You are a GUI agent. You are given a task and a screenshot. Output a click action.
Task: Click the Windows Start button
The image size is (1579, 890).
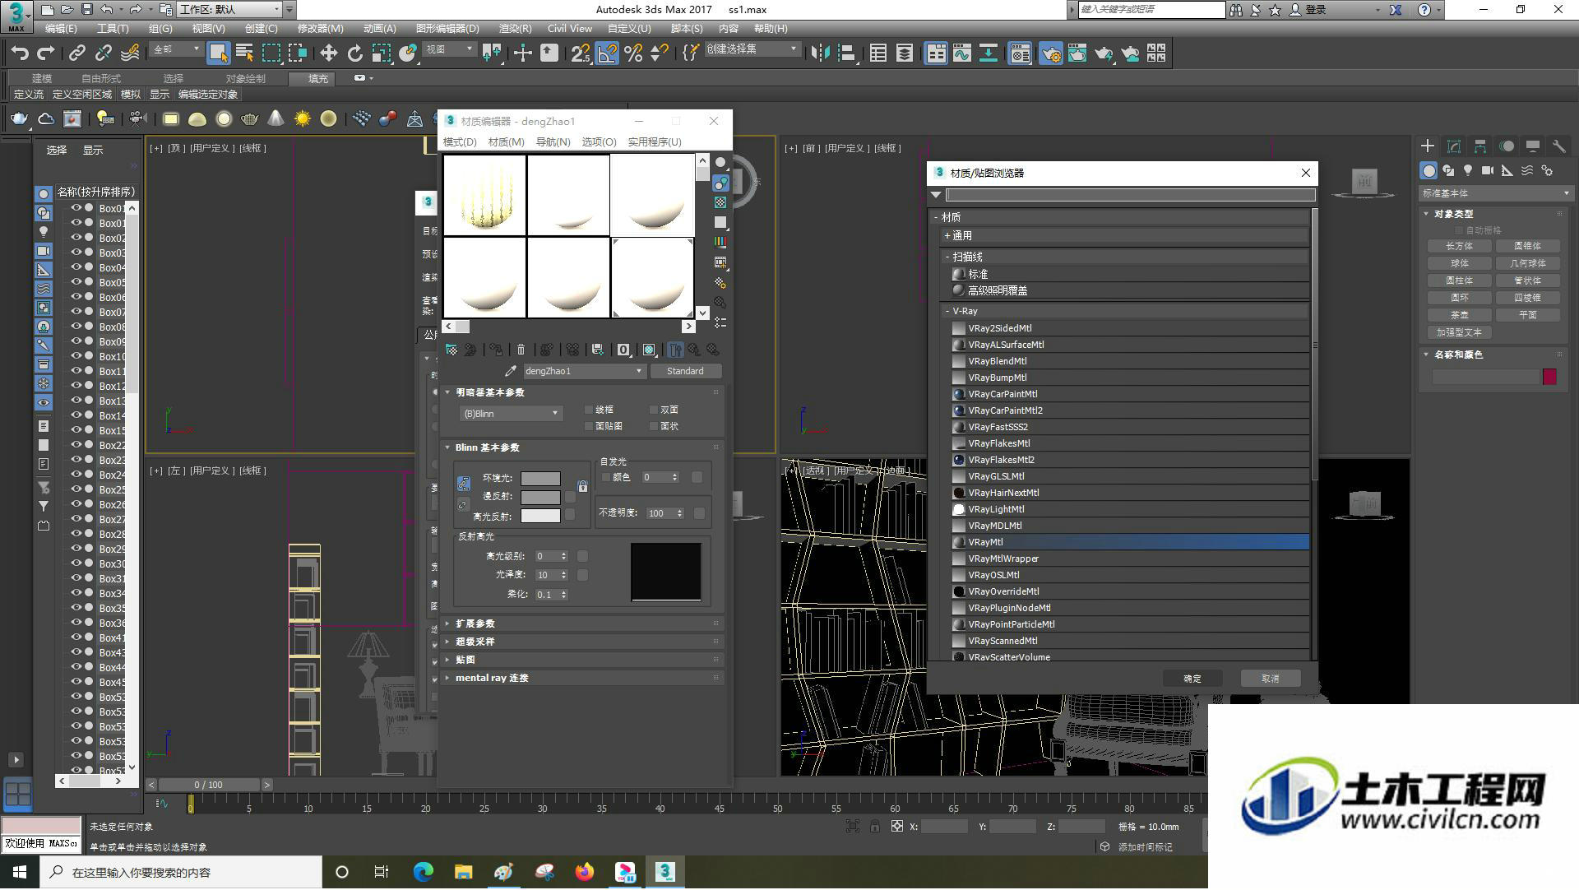click(20, 872)
